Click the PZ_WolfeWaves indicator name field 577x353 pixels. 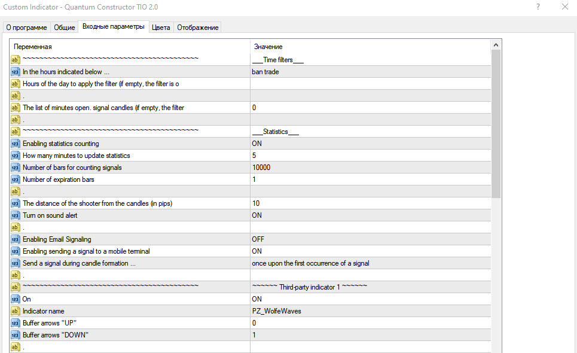coord(371,311)
